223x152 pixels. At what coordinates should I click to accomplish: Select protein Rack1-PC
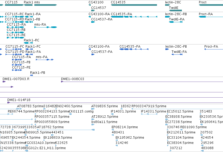click(x=33, y=47)
